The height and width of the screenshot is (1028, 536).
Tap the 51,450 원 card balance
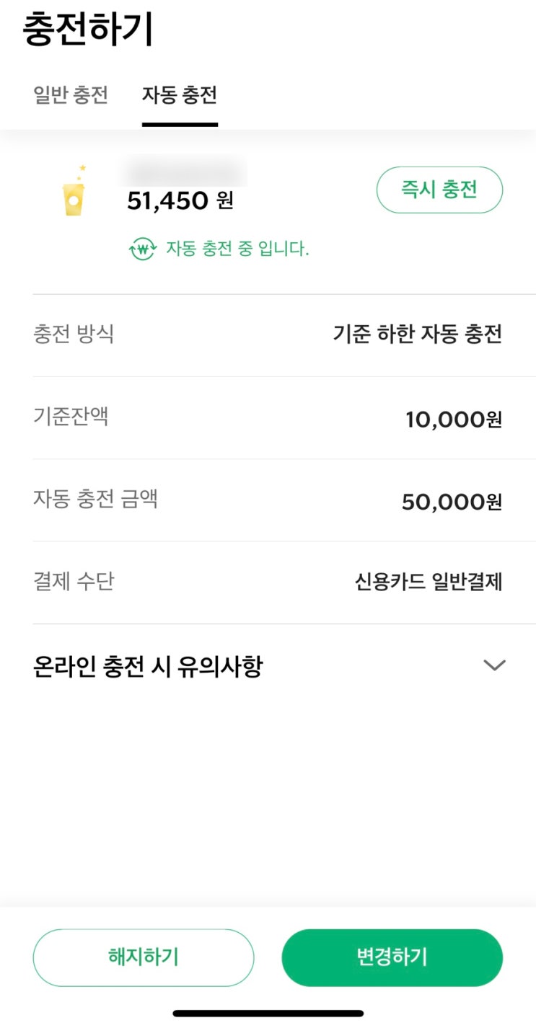[x=180, y=201]
